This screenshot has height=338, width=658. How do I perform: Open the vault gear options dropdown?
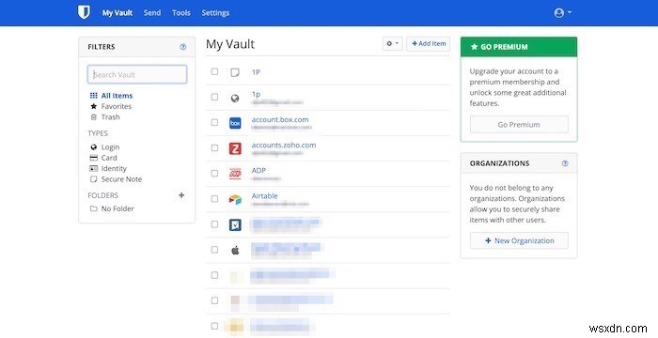(392, 43)
